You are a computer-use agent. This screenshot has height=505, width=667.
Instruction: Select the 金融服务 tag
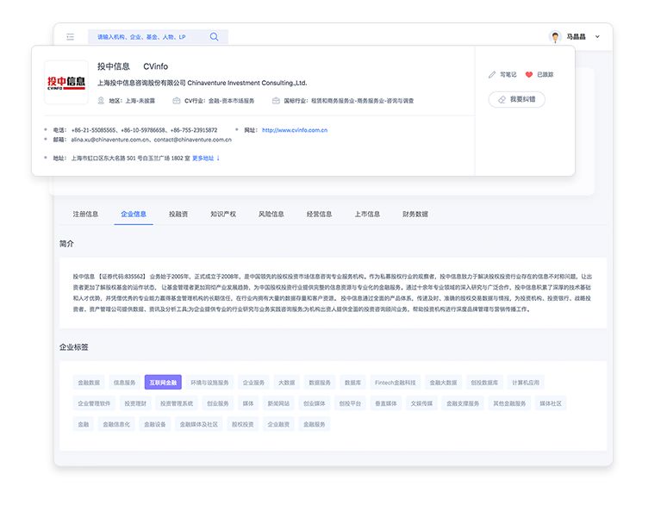point(314,424)
